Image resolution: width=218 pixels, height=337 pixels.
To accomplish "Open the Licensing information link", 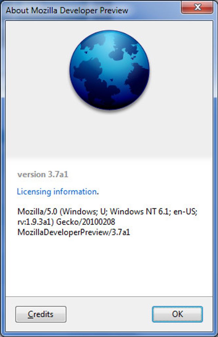I will pyautogui.click(x=56, y=191).
